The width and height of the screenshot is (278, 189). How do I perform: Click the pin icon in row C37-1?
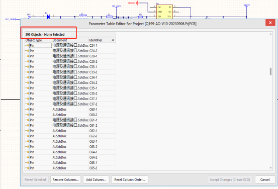[27, 99]
